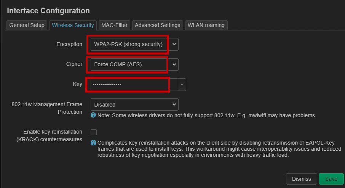345x188 pixels.
Task: Switch to the Advanced Settings tab
Action: tap(157, 25)
